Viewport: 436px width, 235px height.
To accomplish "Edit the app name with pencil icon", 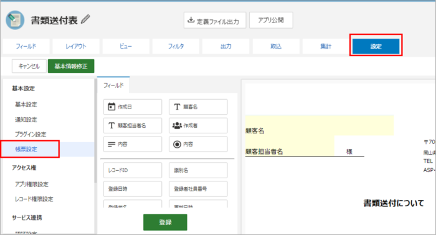I will click(85, 19).
